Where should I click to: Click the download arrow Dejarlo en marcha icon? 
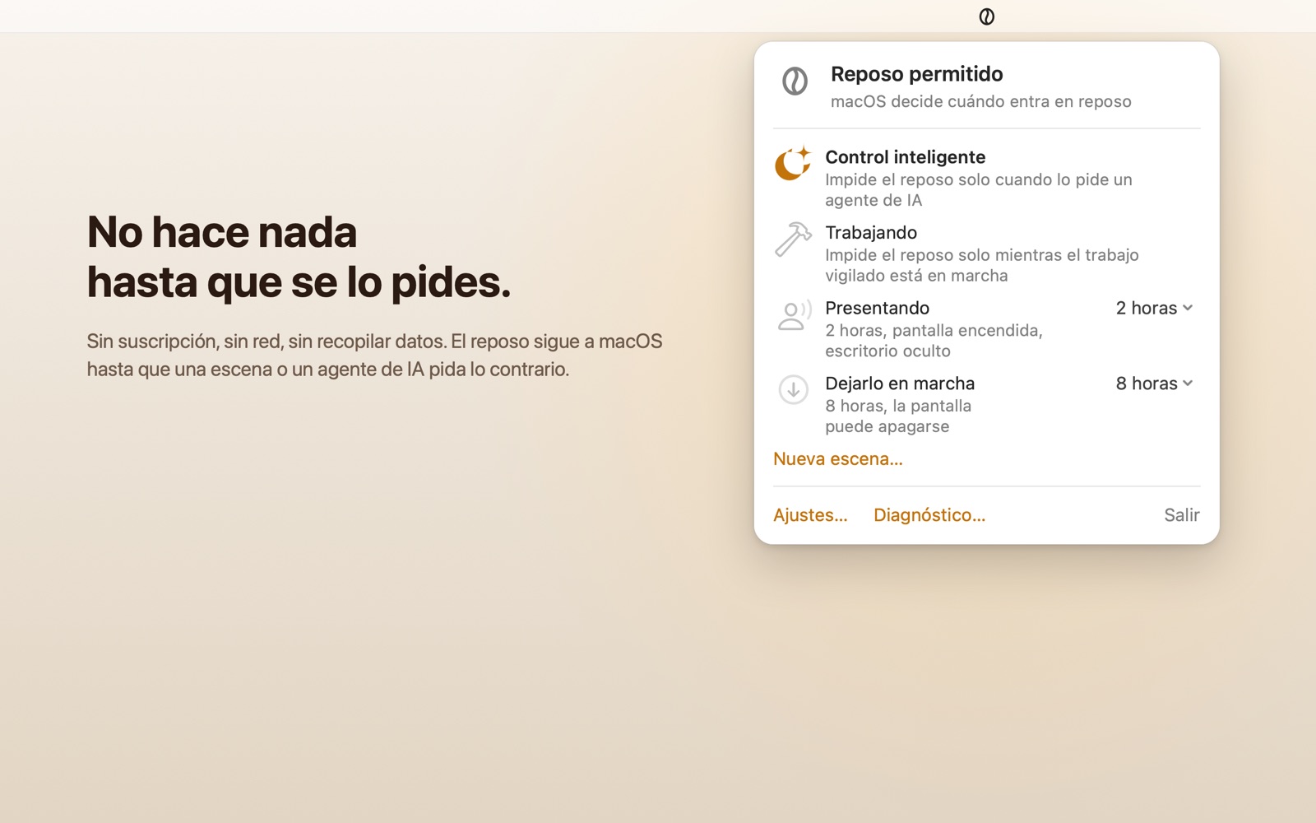(x=793, y=390)
